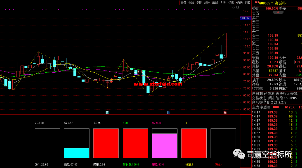Open F10 company information
This screenshot has height=168, width=302.
click(x=223, y=3)
